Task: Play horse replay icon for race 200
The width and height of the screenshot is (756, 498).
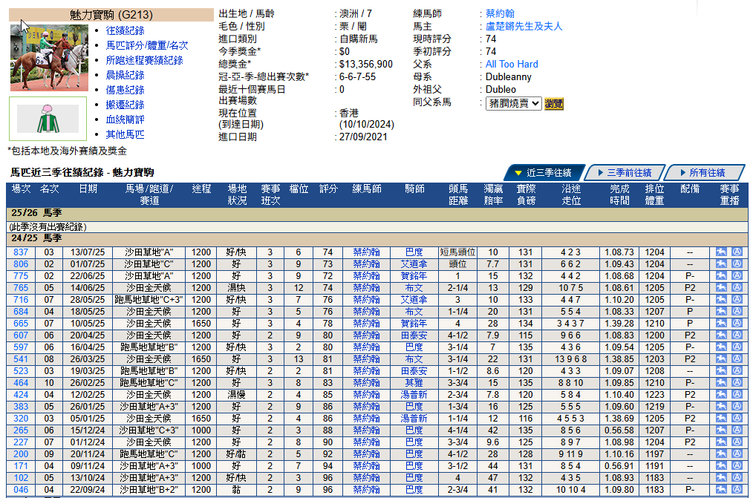Action: [x=721, y=453]
